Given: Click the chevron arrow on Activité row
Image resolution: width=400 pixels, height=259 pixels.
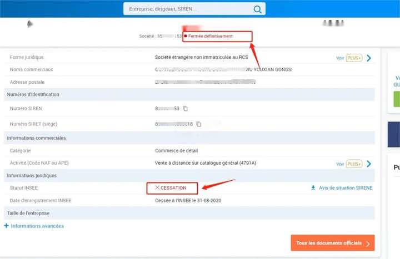Looking at the screenshot, I should (369, 164).
